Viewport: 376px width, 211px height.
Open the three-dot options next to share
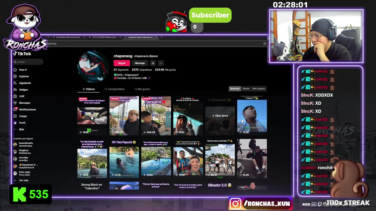pos(161,63)
